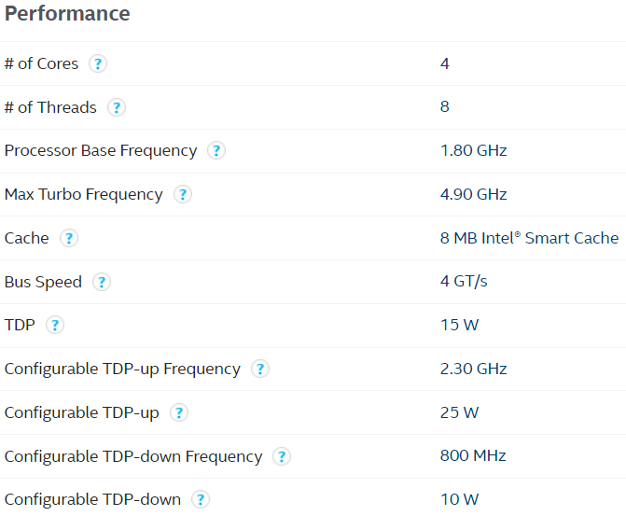Click the 15 W TDP value
Viewport: 626px width, 516px height.
459,325
